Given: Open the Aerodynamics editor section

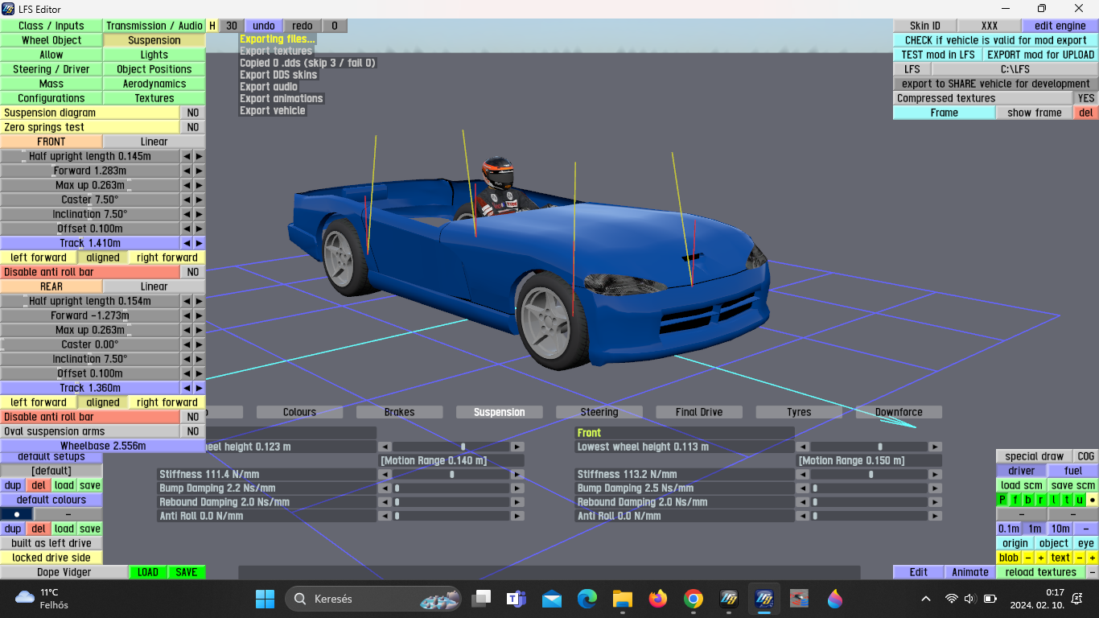Looking at the screenshot, I should pyautogui.click(x=154, y=84).
